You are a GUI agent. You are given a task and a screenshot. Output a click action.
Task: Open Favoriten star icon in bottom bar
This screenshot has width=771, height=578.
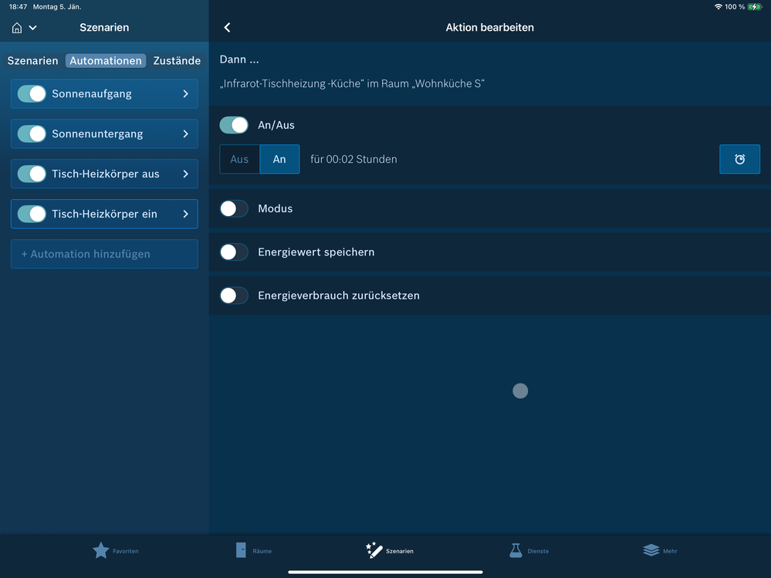(101, 550)
